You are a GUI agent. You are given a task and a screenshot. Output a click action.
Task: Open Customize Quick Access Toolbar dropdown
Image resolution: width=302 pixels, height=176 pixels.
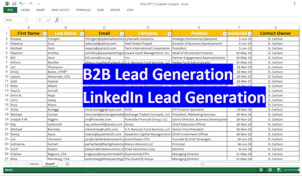pyautogui.click(x=39, y=4)
